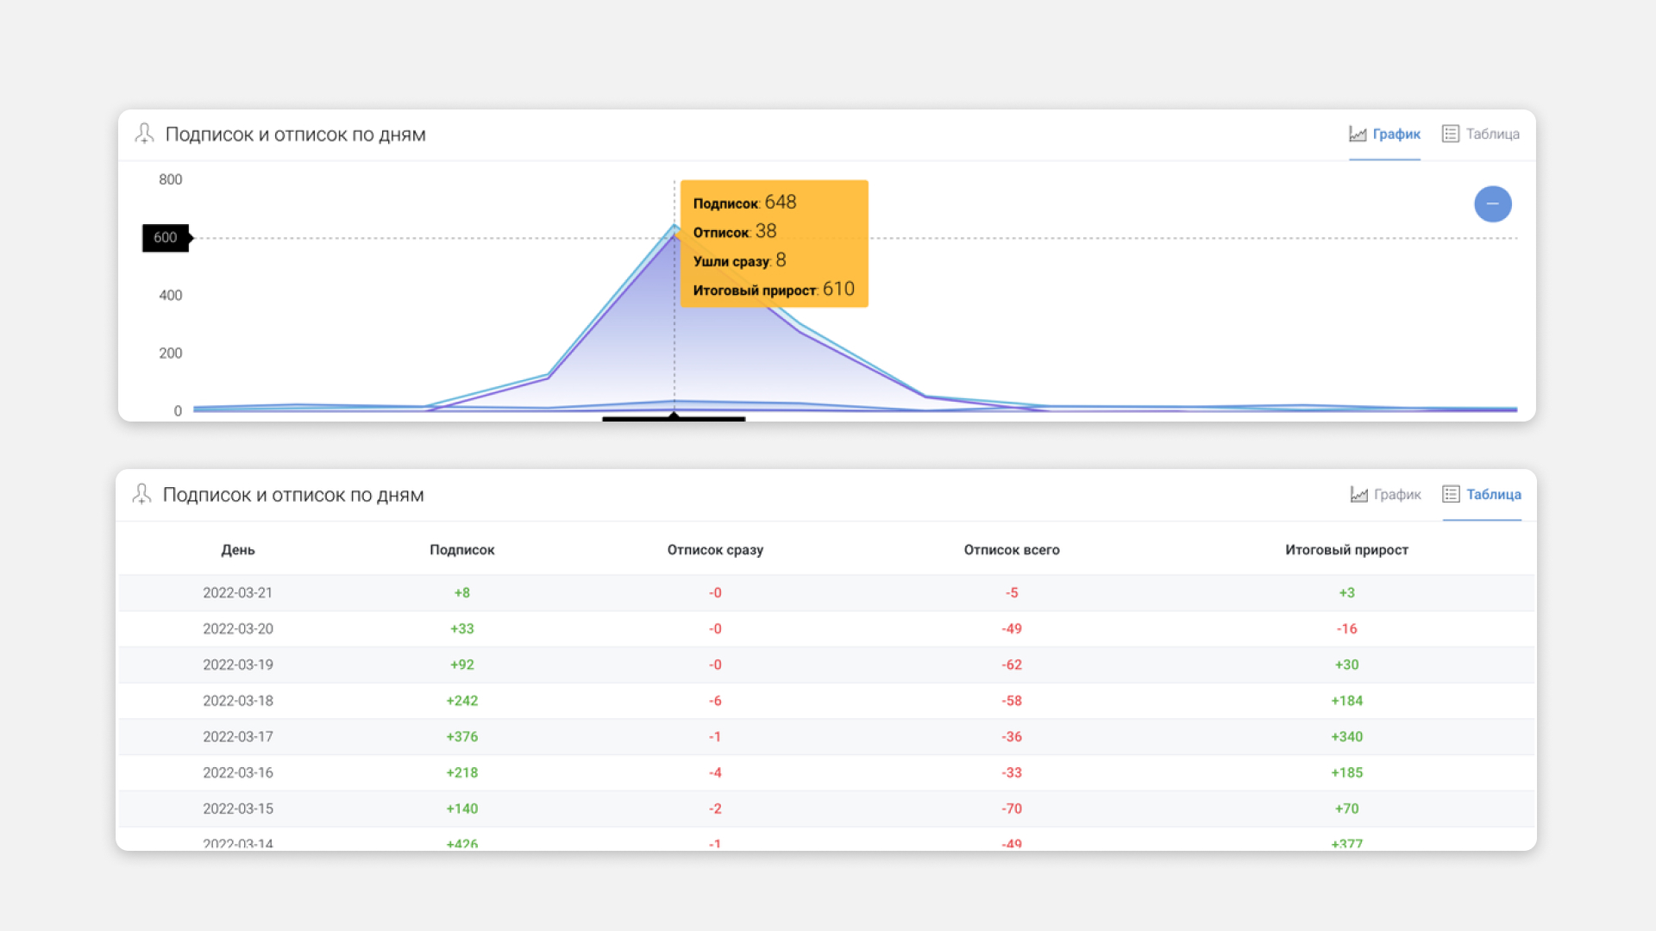Switch the top panel to Таблица view

pos(1491,134)
